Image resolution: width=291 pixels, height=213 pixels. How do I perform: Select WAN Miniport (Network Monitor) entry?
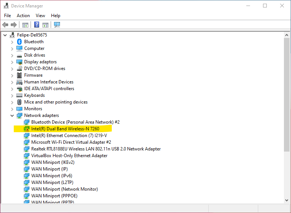tap(64, 189)
